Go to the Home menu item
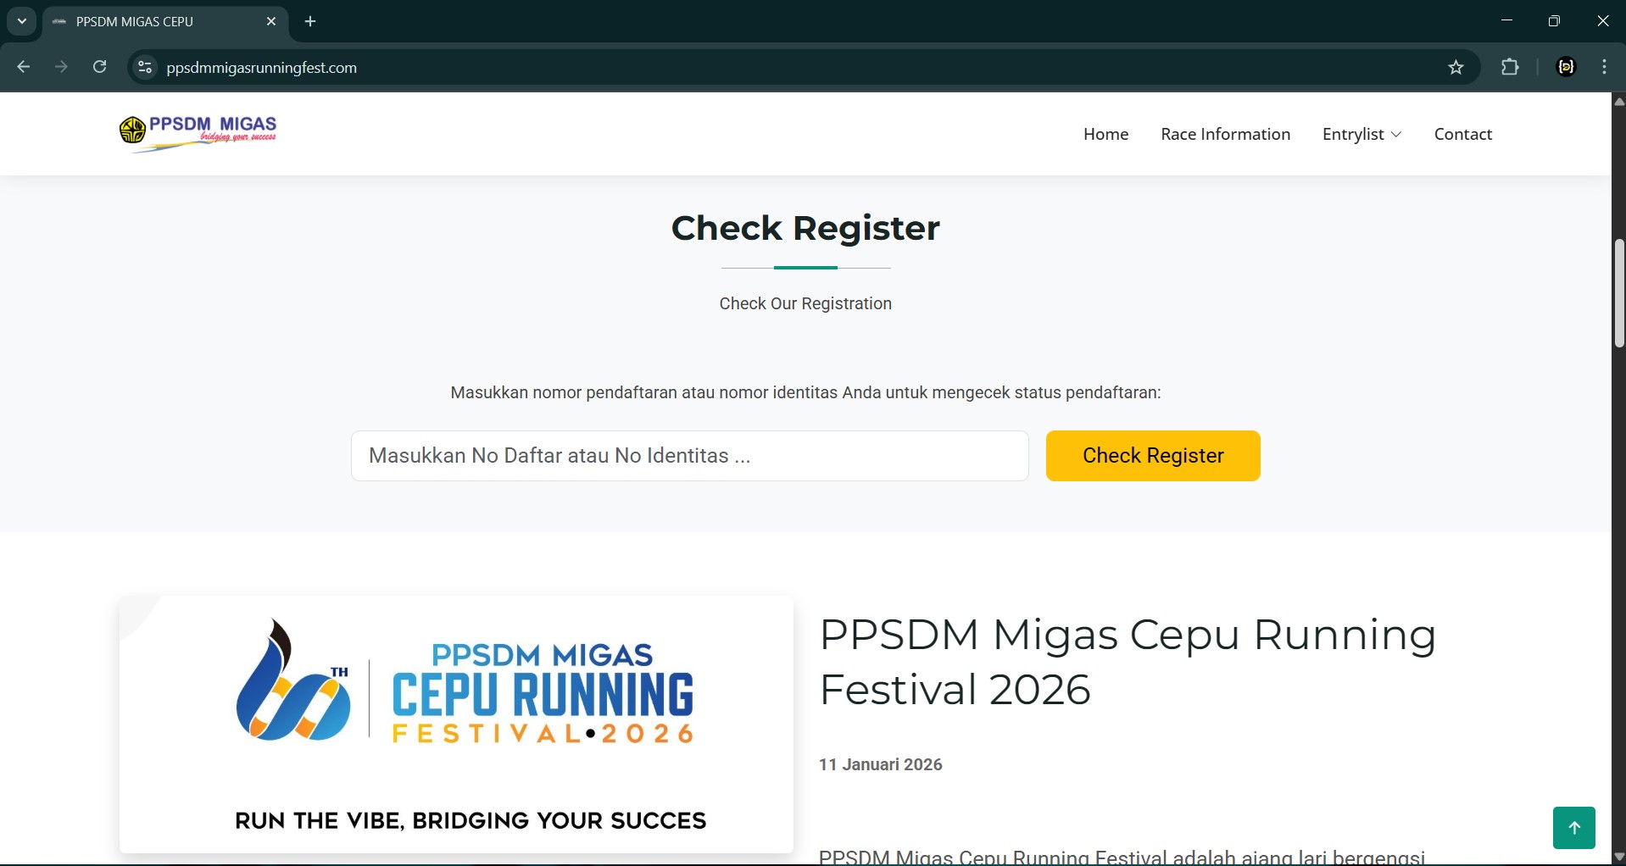Screen dimensions: 1626x866 click(x=1105, y=135)
